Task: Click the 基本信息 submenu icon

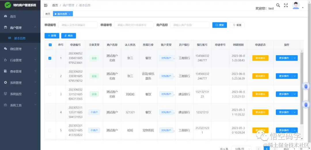Action: (10, 38)
